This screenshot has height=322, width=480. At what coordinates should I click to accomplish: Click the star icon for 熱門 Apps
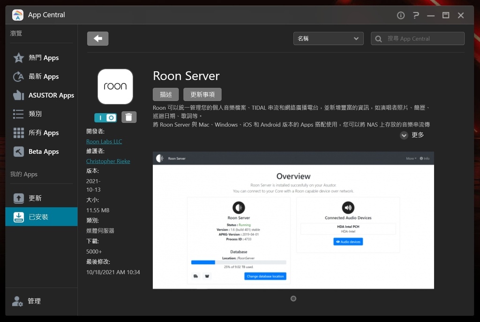[x=19, y=58]
